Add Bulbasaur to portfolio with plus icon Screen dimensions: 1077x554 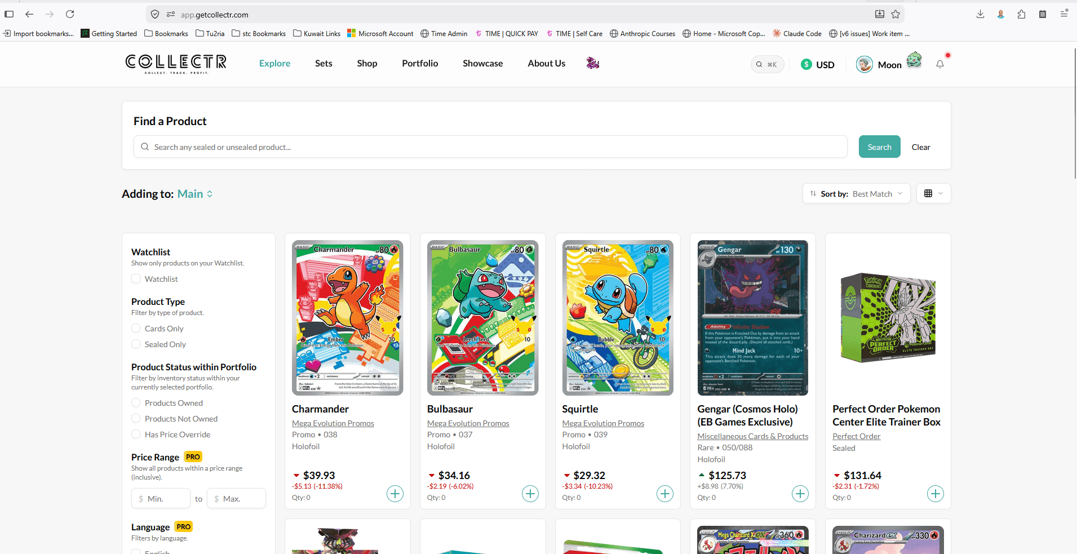(530, 494)
